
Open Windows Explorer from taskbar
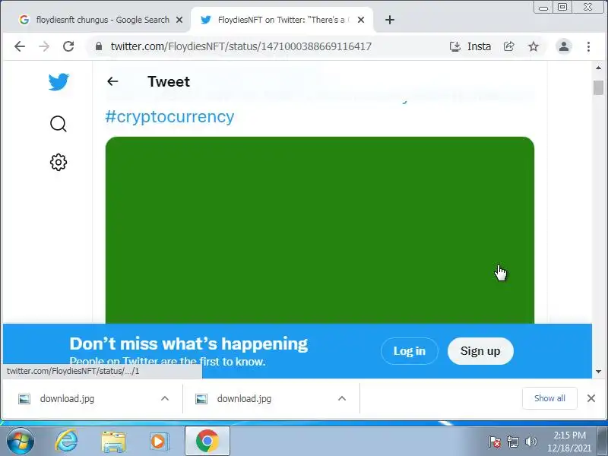tap(113, 442)
